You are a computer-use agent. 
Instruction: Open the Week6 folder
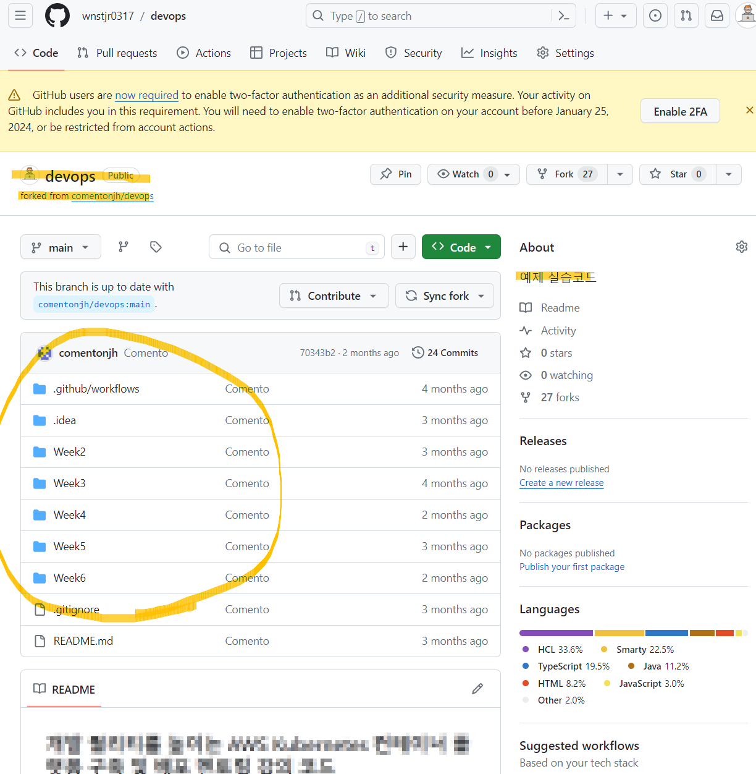[x=70, y=578]
